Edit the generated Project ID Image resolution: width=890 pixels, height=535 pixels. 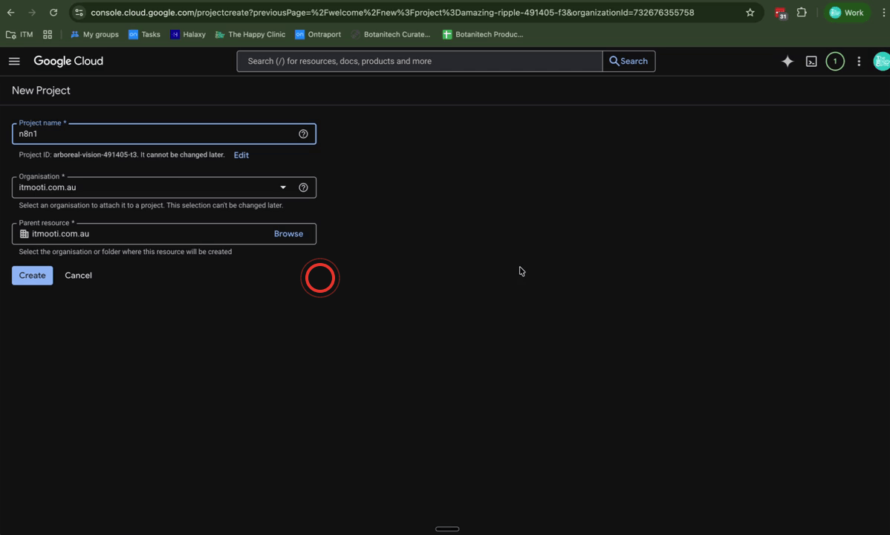point(241,155)
